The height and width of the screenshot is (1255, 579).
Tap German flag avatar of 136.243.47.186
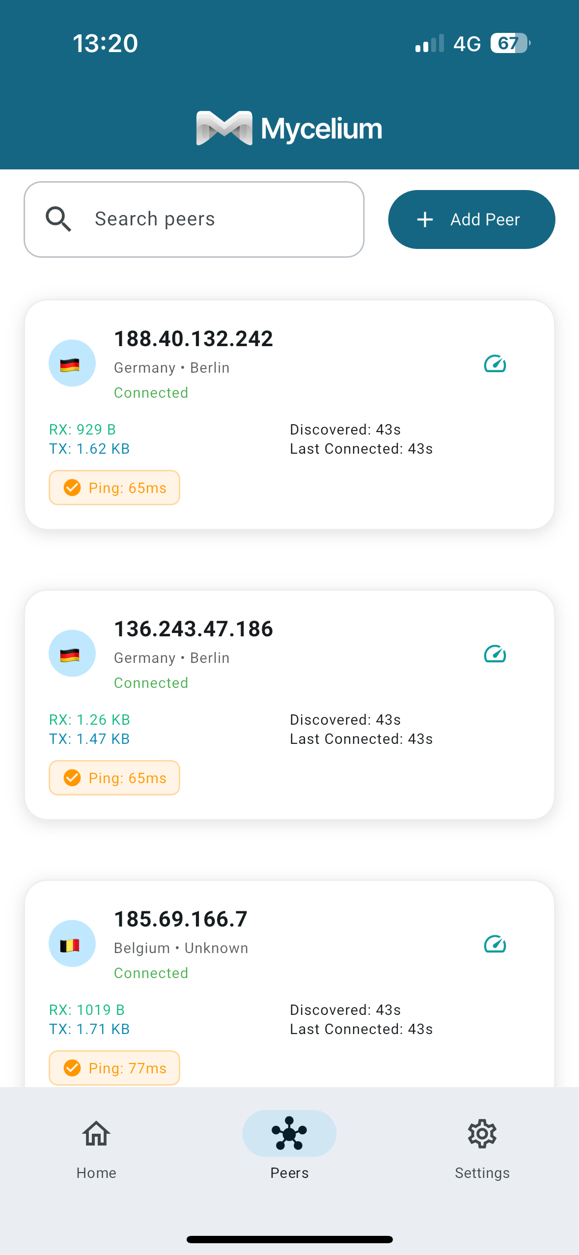click(72, 654)
